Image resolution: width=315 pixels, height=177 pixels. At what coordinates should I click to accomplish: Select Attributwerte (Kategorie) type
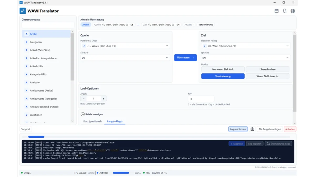(x=46, y=99)
